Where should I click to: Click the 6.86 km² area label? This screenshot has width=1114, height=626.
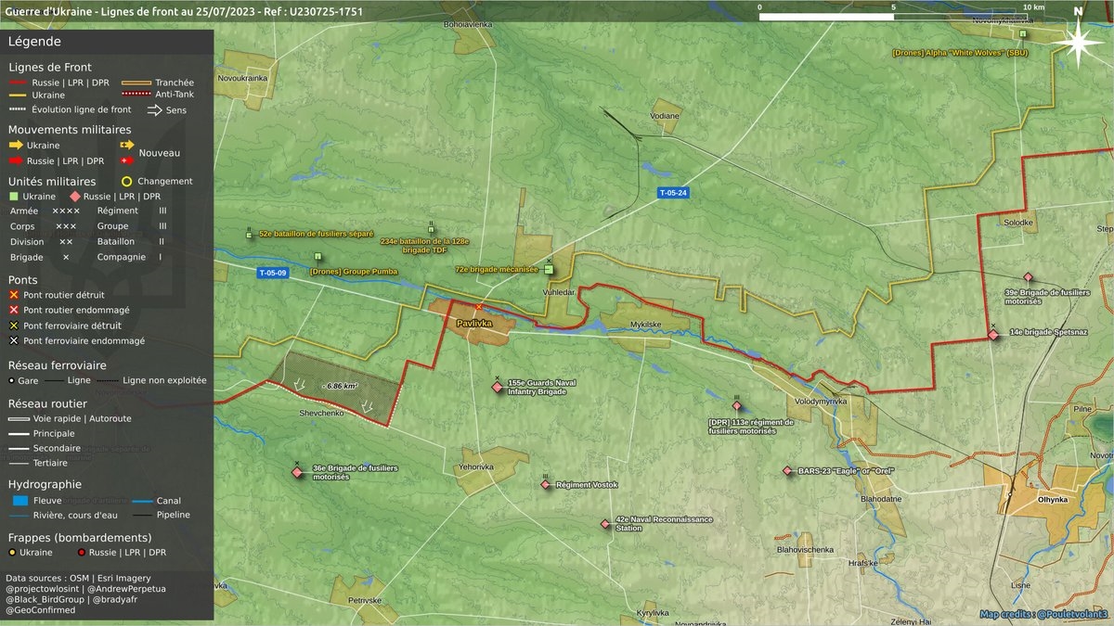tap(339, 384)
